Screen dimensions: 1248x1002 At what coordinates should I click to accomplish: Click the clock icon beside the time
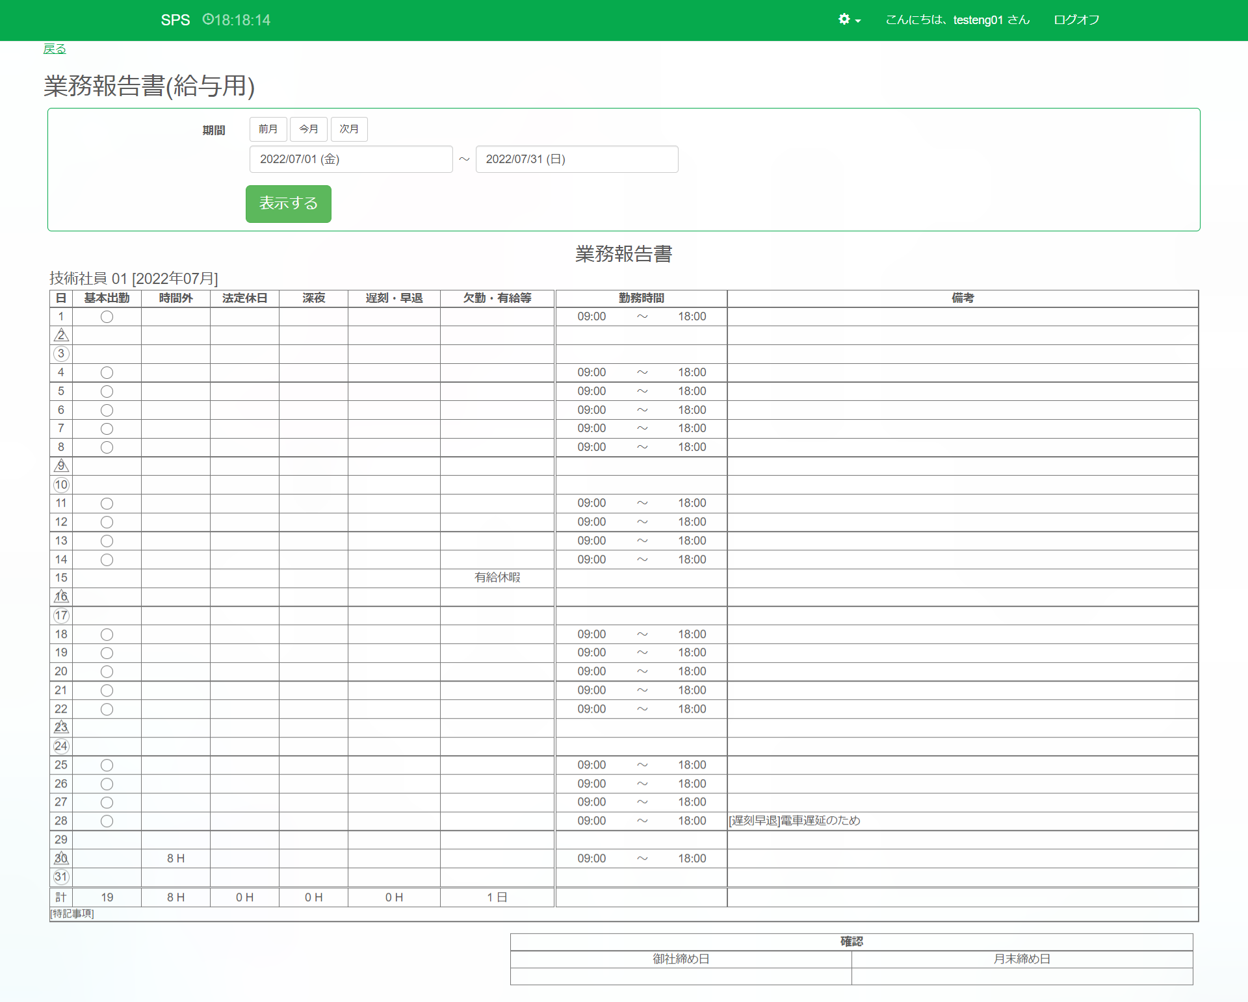[207, 19]
